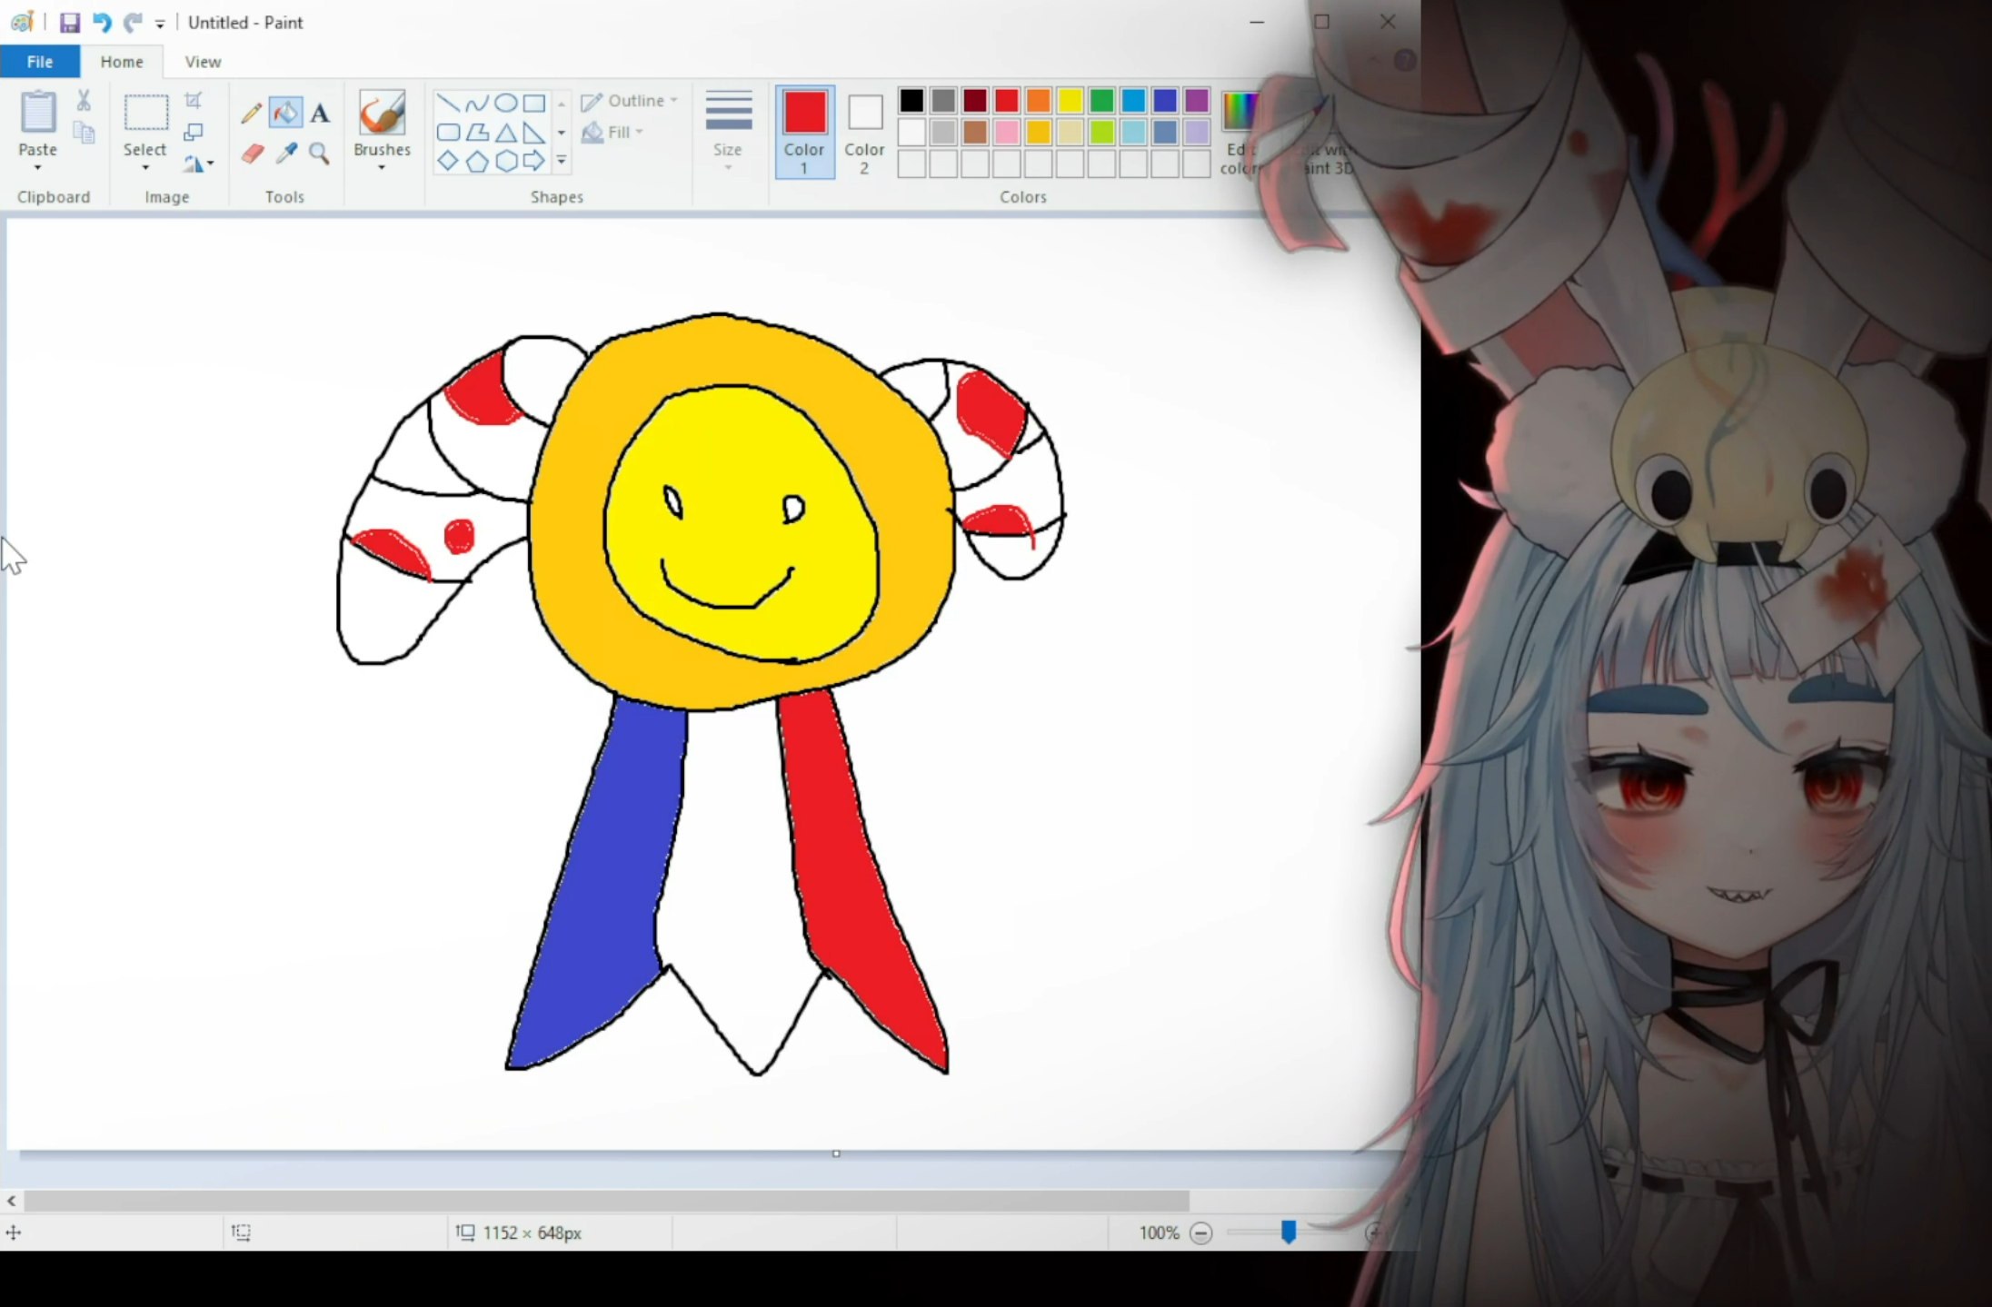
Task: Click the Redo arrow in title bar
Action: pyautogui.click(x=134, y=23)
